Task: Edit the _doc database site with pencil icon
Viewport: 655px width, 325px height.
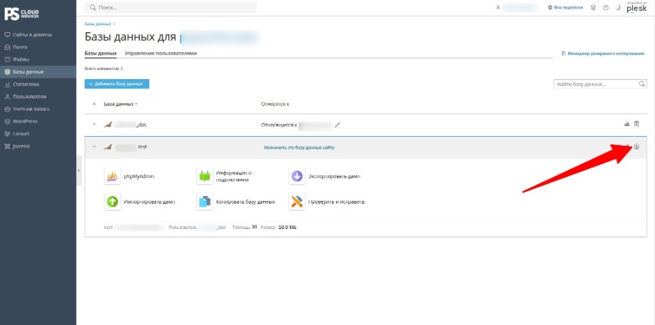Action: point(337,124)
